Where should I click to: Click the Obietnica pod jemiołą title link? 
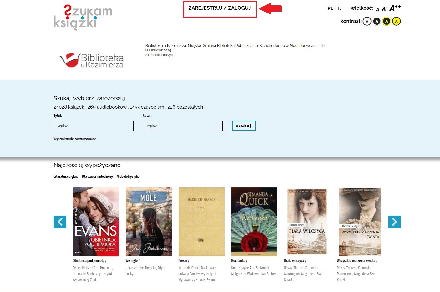89,261
